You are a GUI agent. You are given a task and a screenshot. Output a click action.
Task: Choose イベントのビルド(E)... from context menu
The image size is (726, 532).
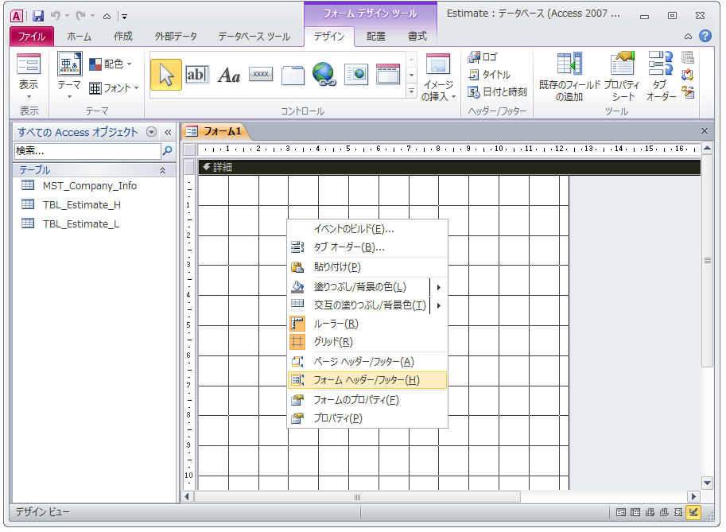coord(354,229)
